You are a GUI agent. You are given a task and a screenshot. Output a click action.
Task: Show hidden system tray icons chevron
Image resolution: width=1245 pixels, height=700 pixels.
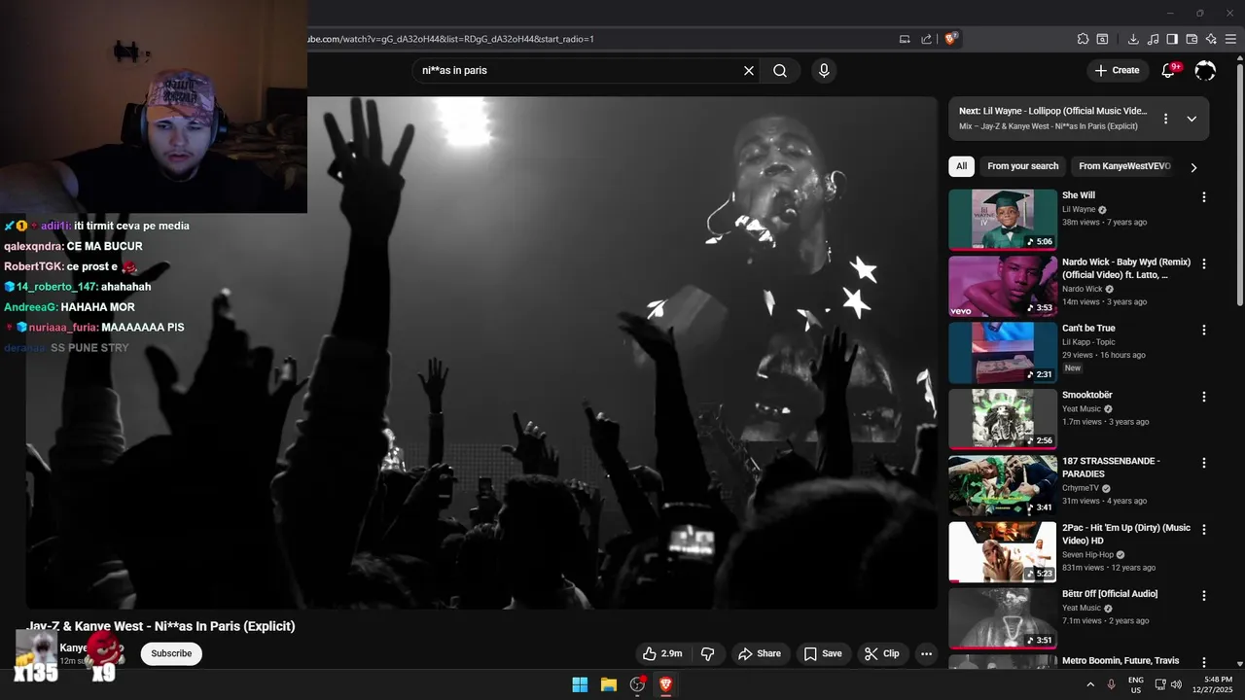(1090, 684)
